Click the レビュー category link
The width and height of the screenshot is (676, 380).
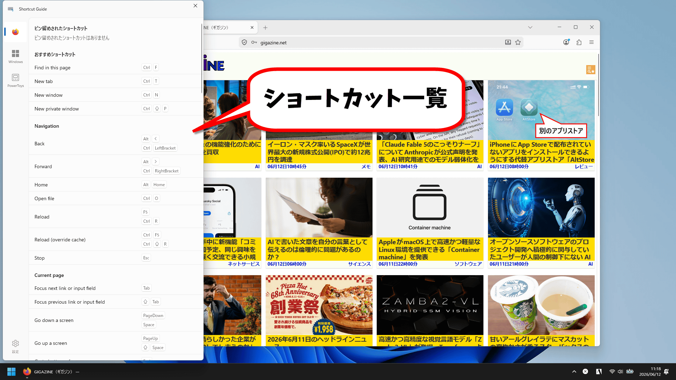(584, 166)
